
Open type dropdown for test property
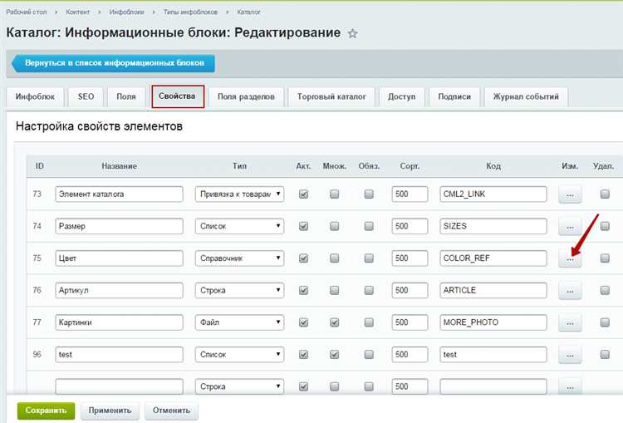tap(239, 354)
